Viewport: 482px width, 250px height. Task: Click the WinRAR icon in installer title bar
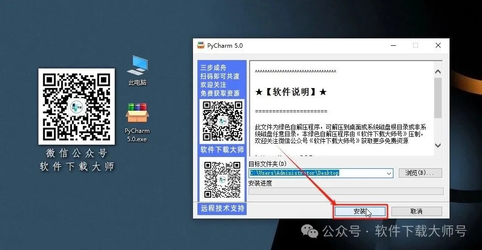click(x=201, y=45)
